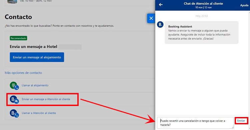This screenshot has height=130, width=250.
Task: Click the Booking Assistant avatar icon
Action: point(160,25)
